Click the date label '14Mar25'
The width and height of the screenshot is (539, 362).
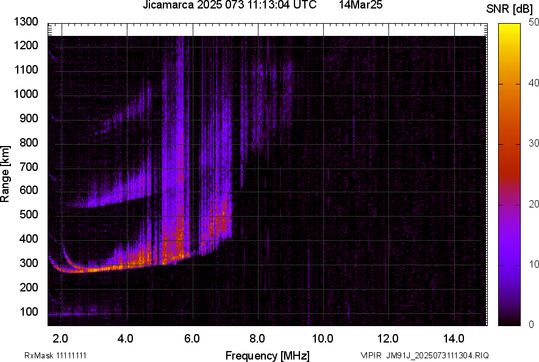[x=360, y=5]
